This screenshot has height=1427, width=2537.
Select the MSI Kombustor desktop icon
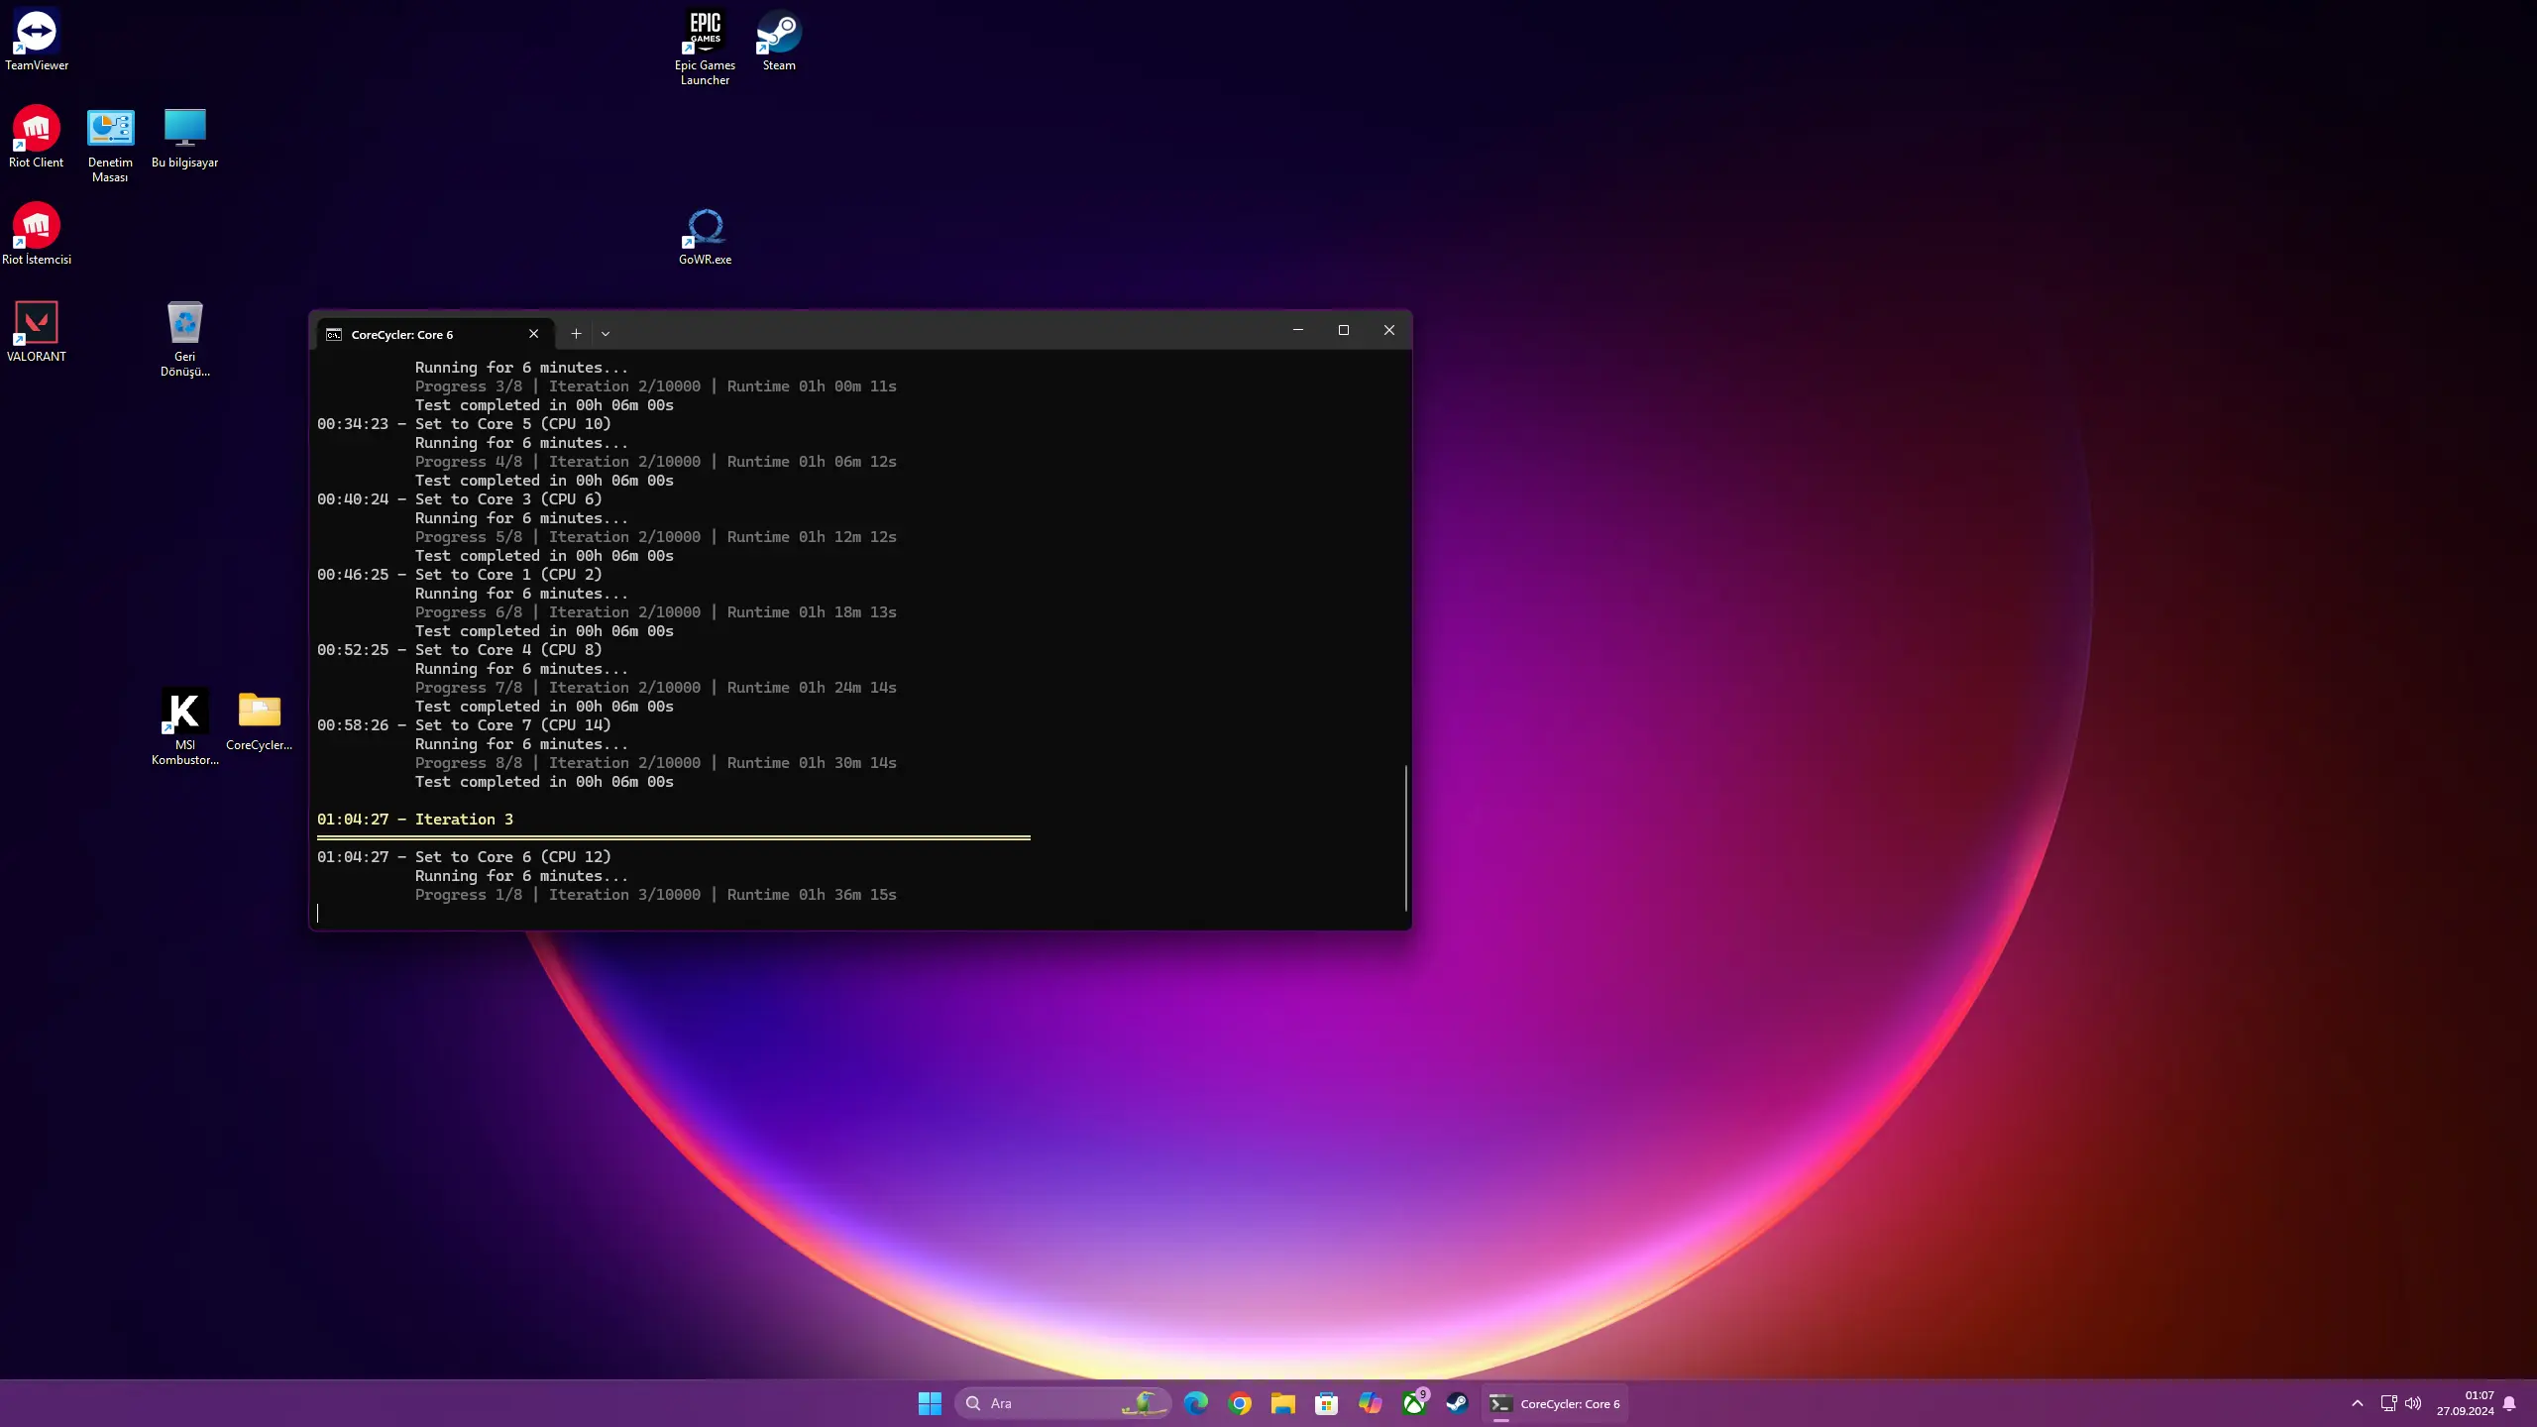(184, 726)
